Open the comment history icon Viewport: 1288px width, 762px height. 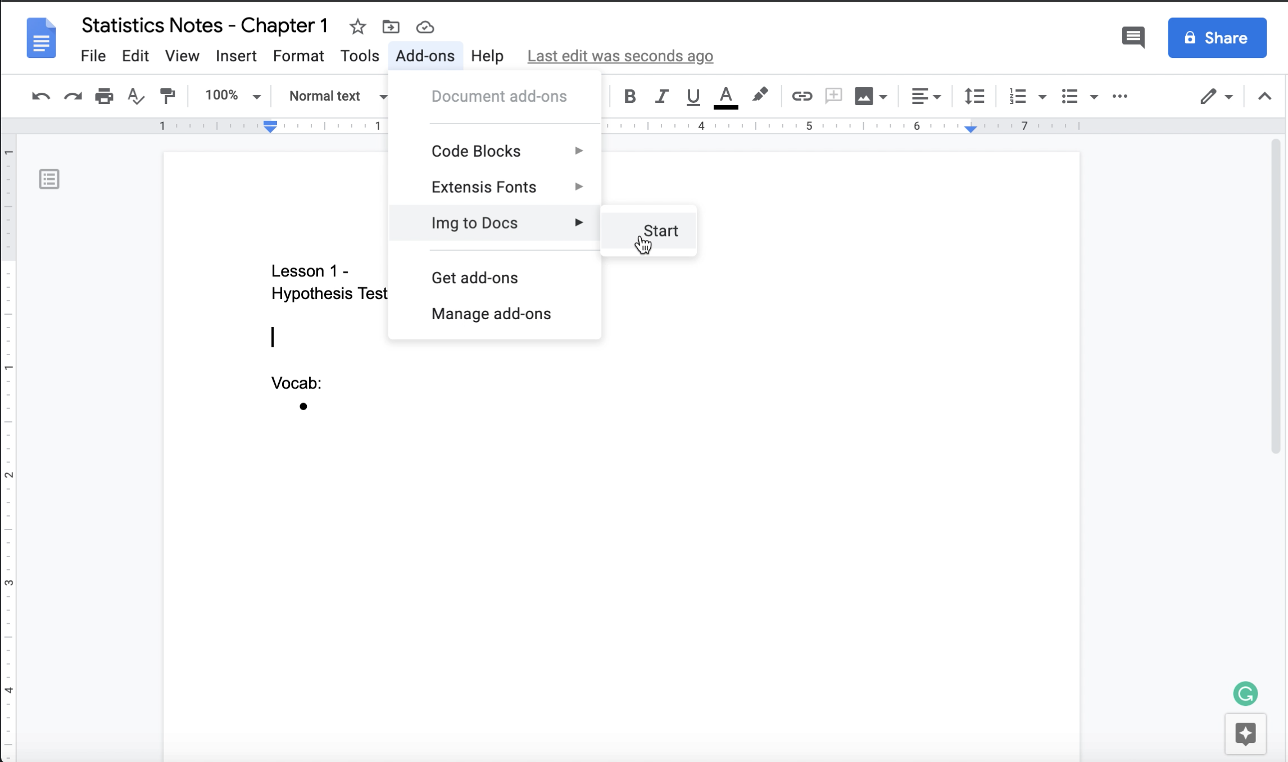click(x=1133, y=38)
